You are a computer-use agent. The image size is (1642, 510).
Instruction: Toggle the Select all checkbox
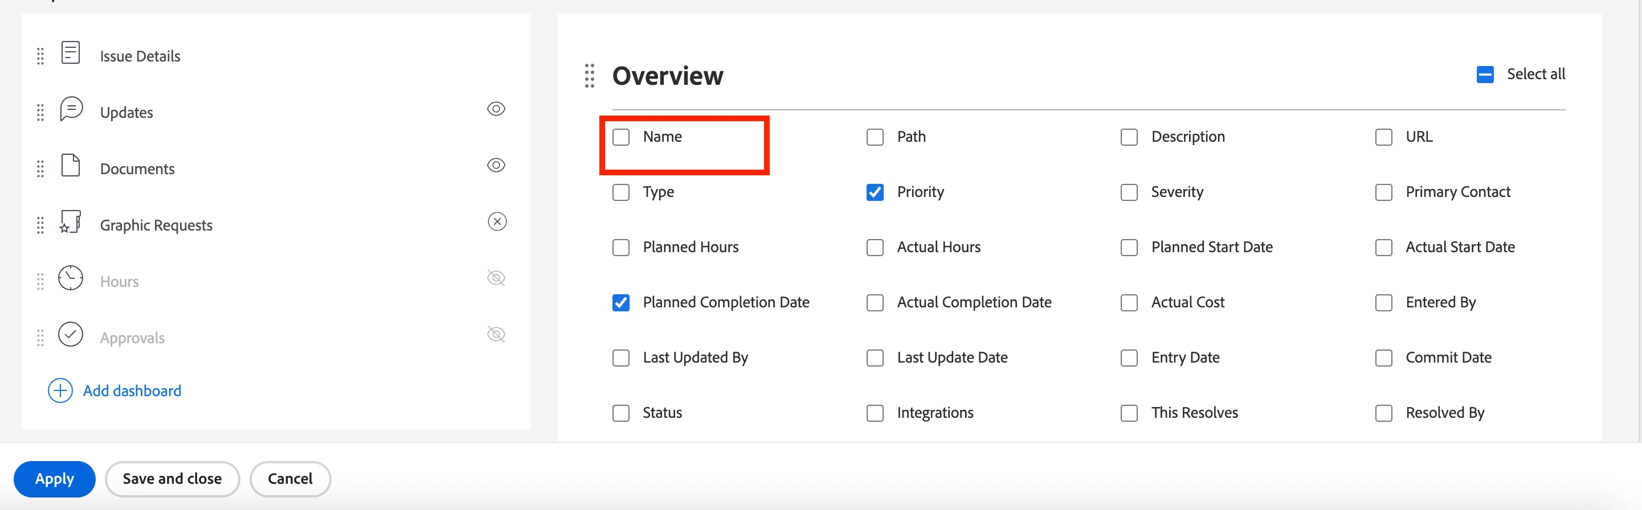tap(1485, 75)
